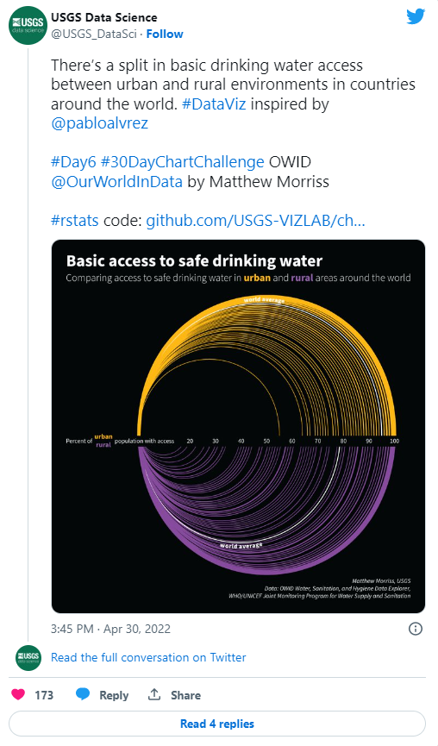The height and width of the screenshot is (746, 438).
Task: Open the #30DayChartChallenge hashtag
Action: [x=183, y=162]
